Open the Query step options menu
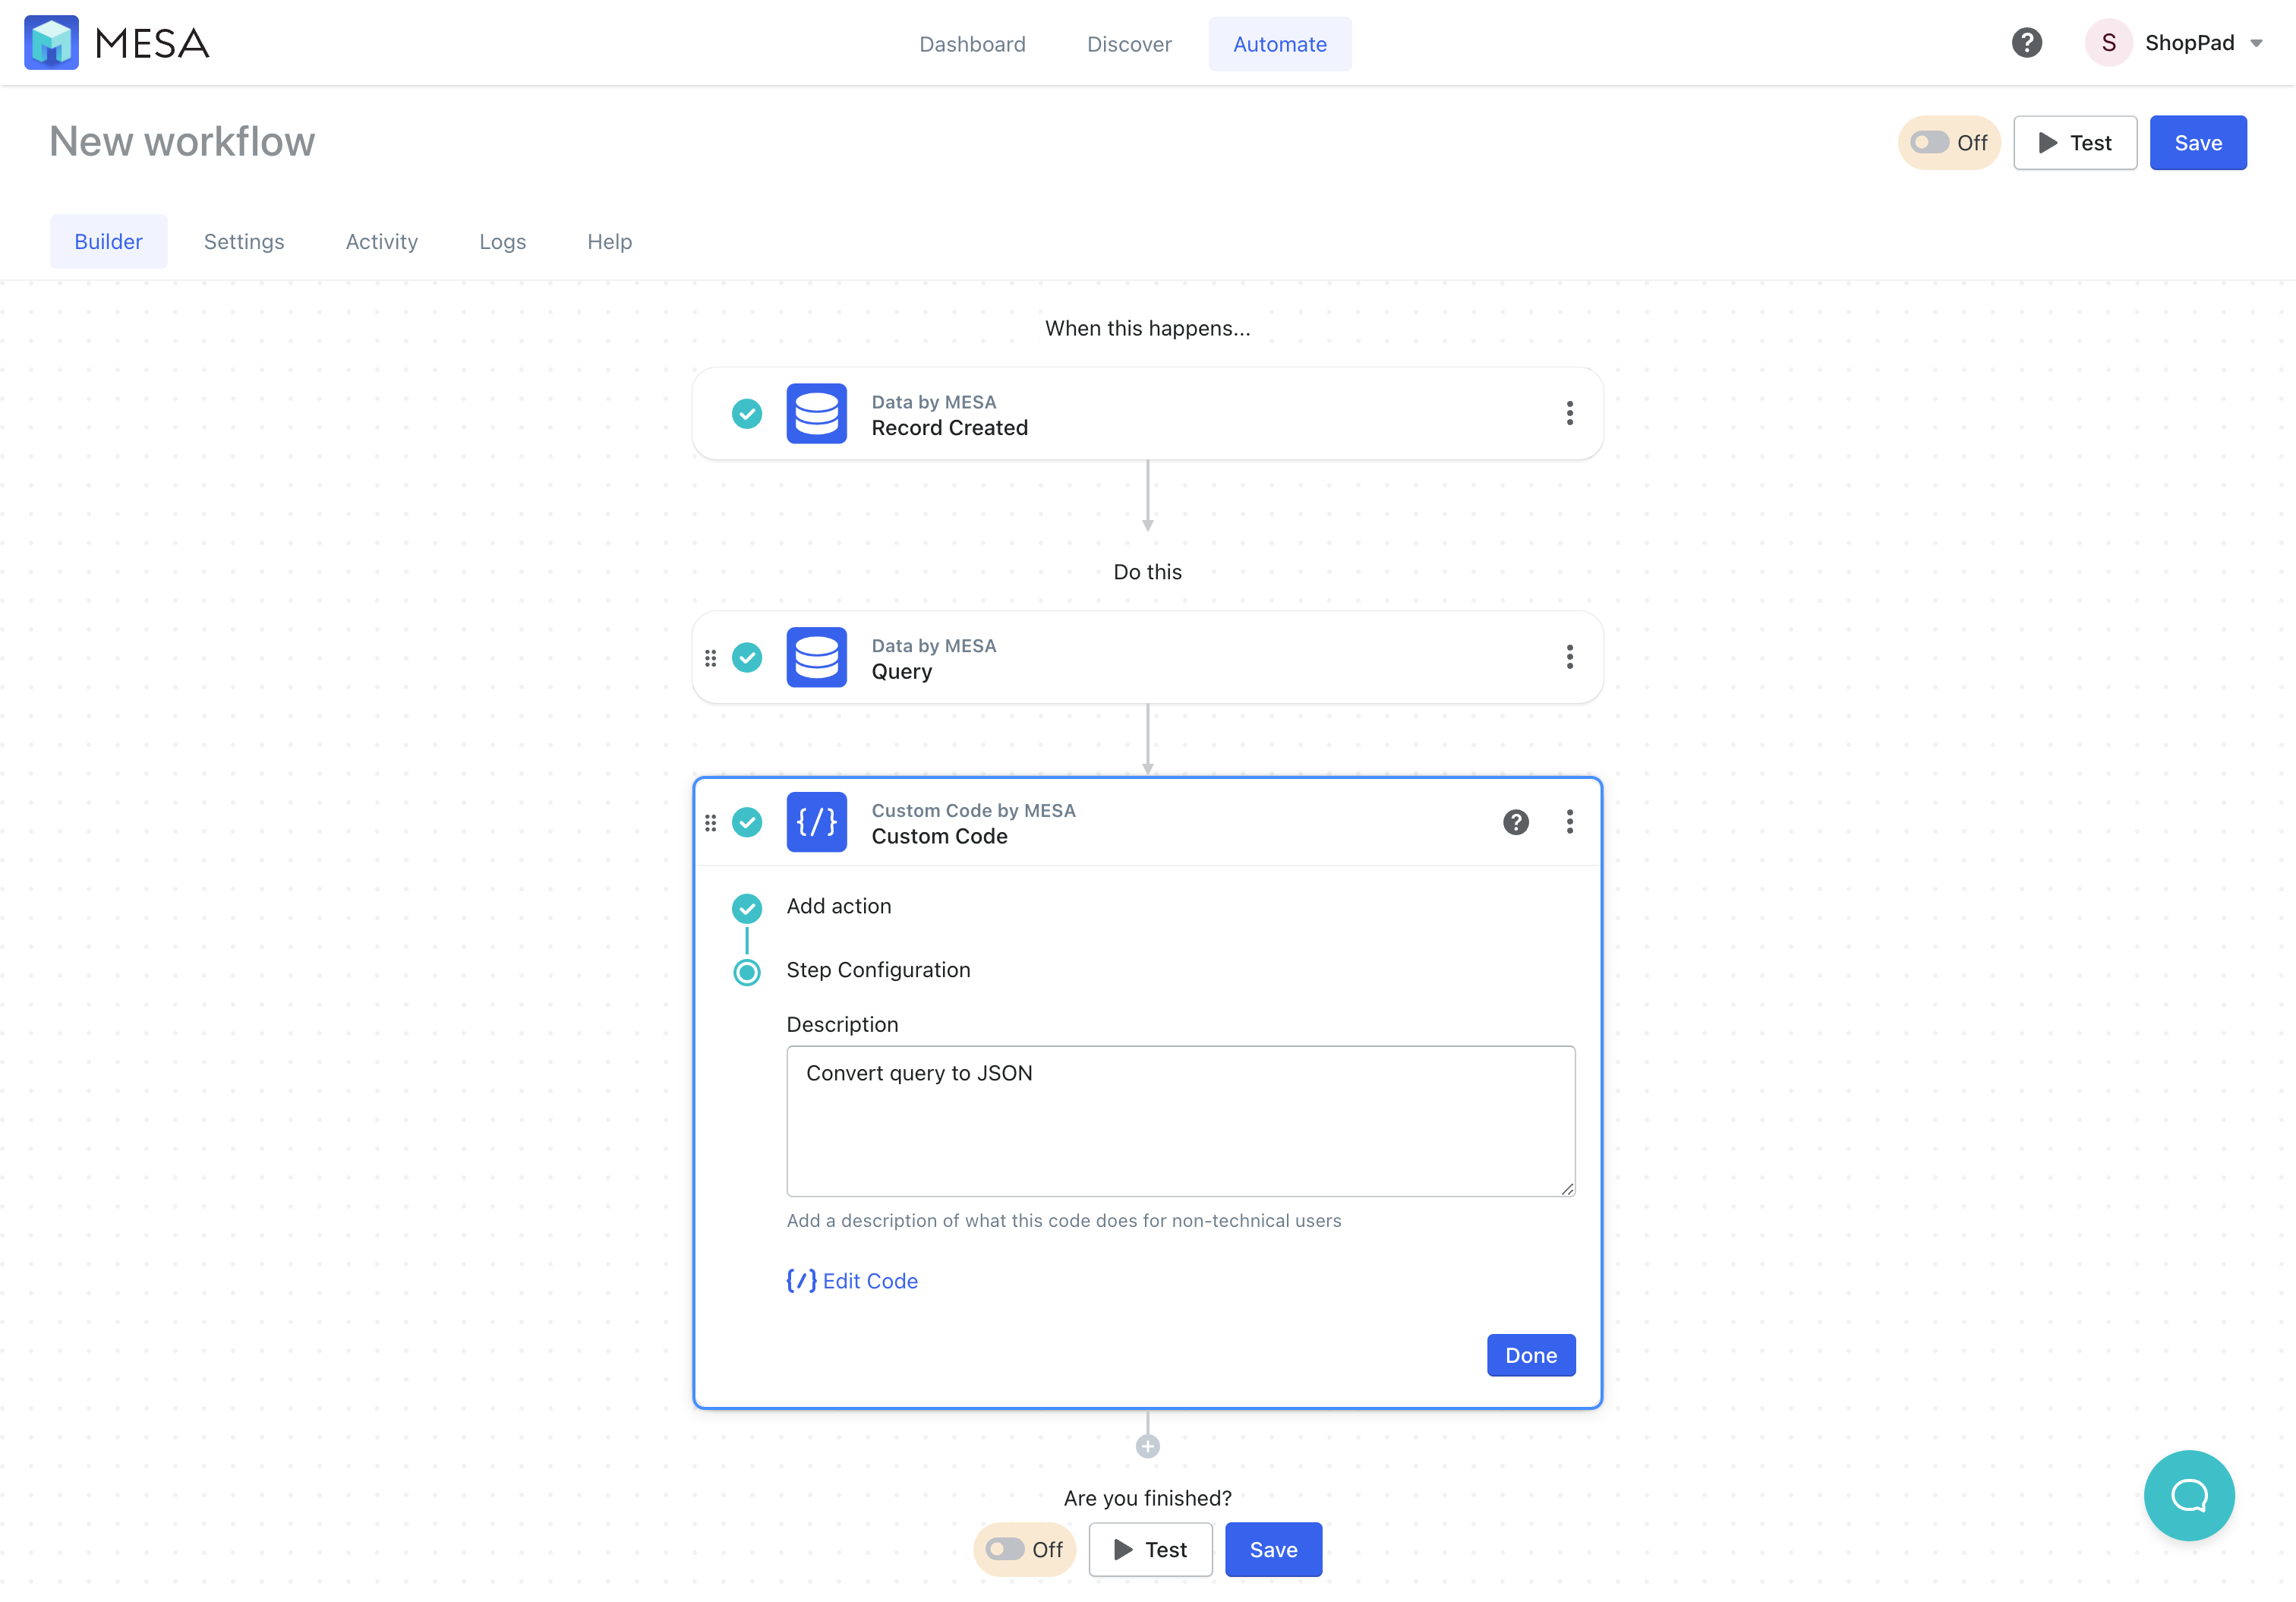 click(1569, 657)
